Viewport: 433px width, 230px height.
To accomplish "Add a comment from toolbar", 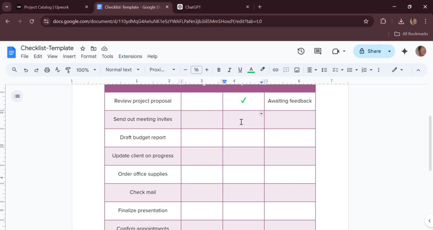I will click(286, 70).
